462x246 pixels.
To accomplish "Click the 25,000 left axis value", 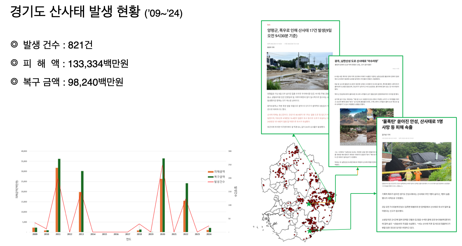I will tap(24, 181).
